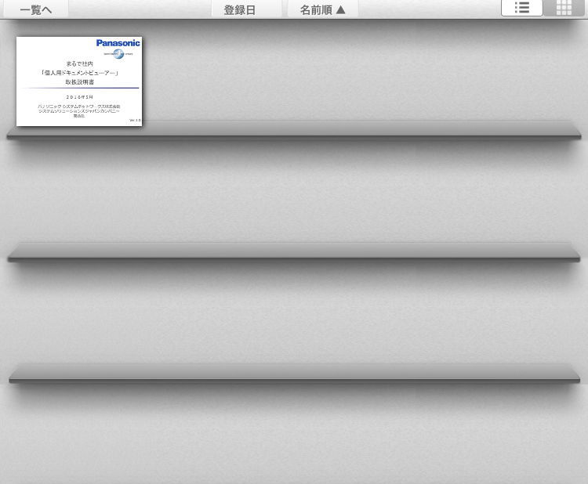The width and height of the screenshot is (588, 484).
Task: Go back with the 一覧へ button
Action: click(35, 9)
